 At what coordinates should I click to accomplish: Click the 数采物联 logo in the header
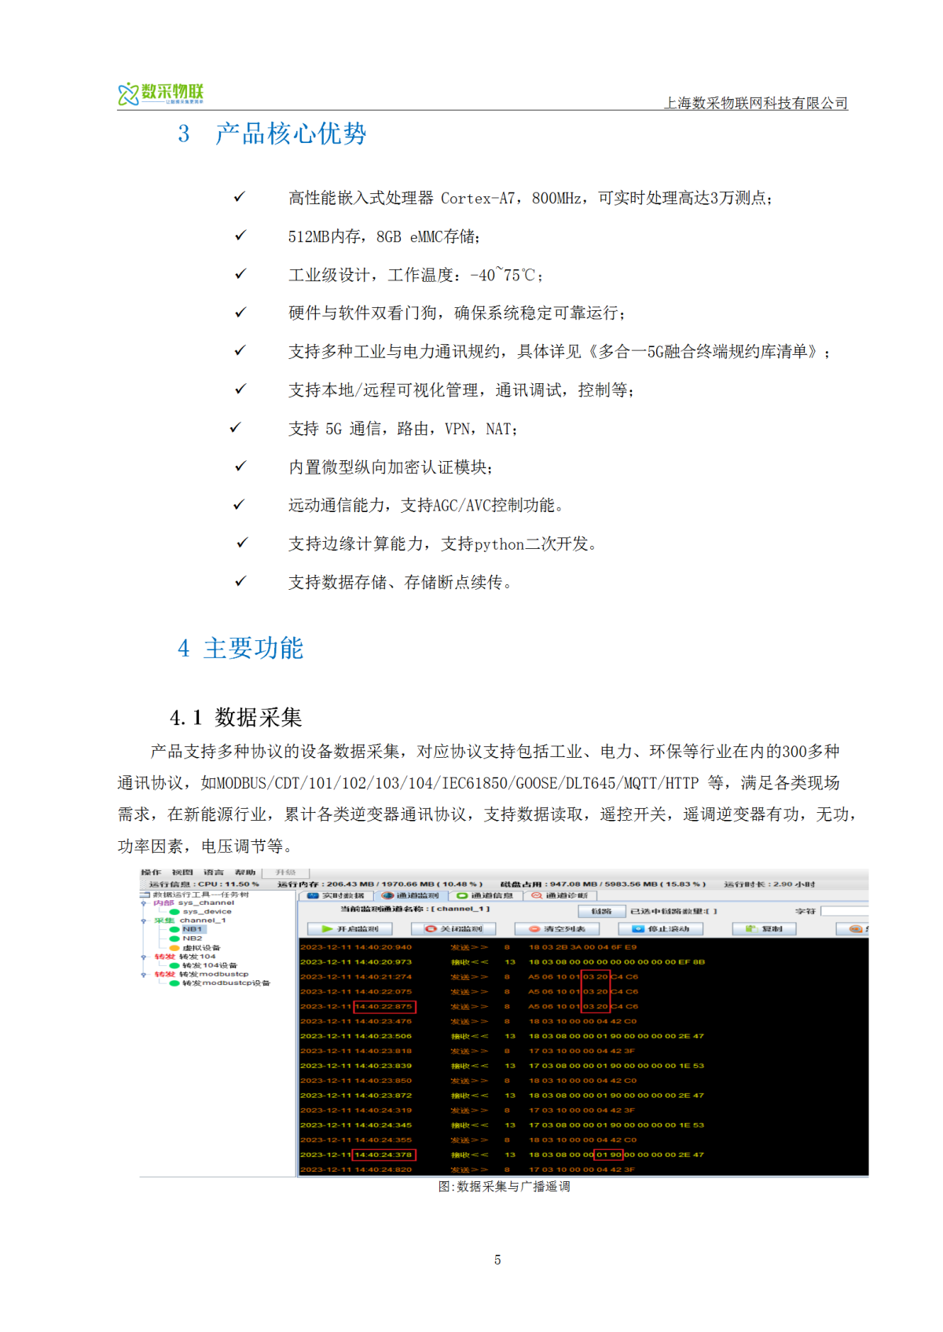pyautogui.click(x=161, y=93)
